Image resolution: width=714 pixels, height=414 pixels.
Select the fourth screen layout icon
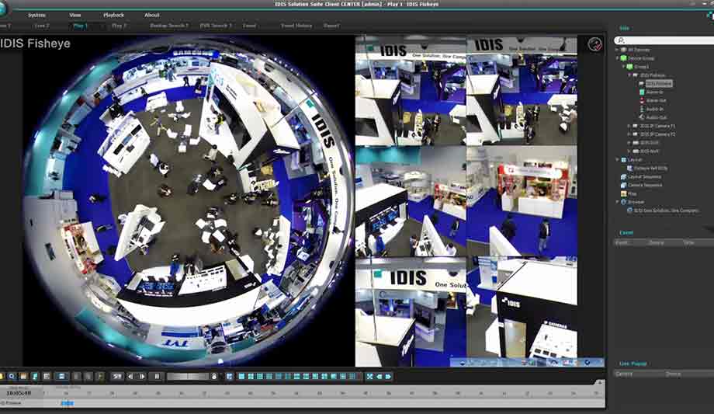(269, 376)
